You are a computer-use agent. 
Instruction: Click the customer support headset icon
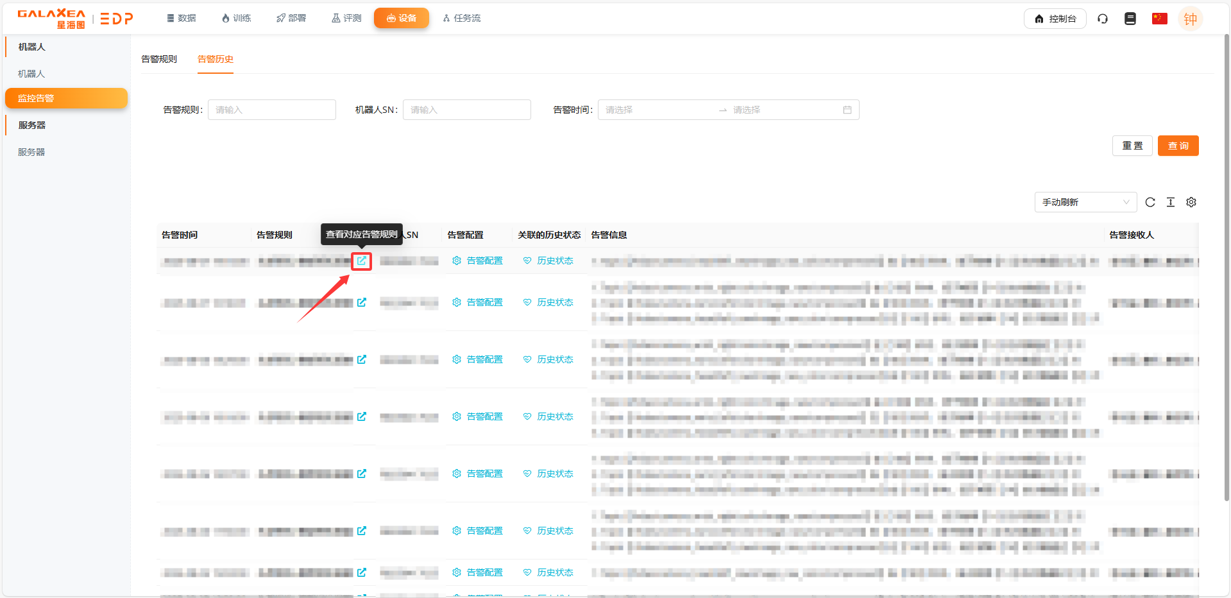pos(1103,19)
